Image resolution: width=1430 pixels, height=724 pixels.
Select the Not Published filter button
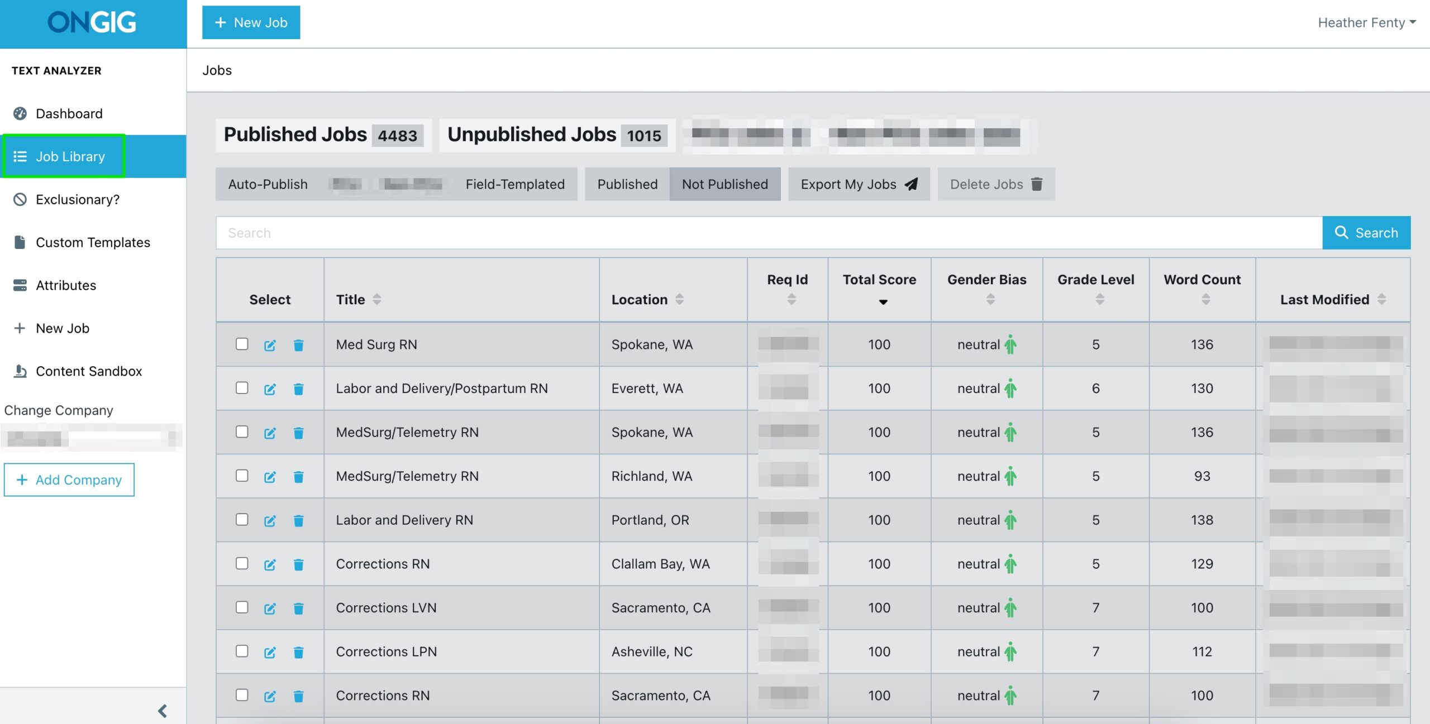[725, 185]
